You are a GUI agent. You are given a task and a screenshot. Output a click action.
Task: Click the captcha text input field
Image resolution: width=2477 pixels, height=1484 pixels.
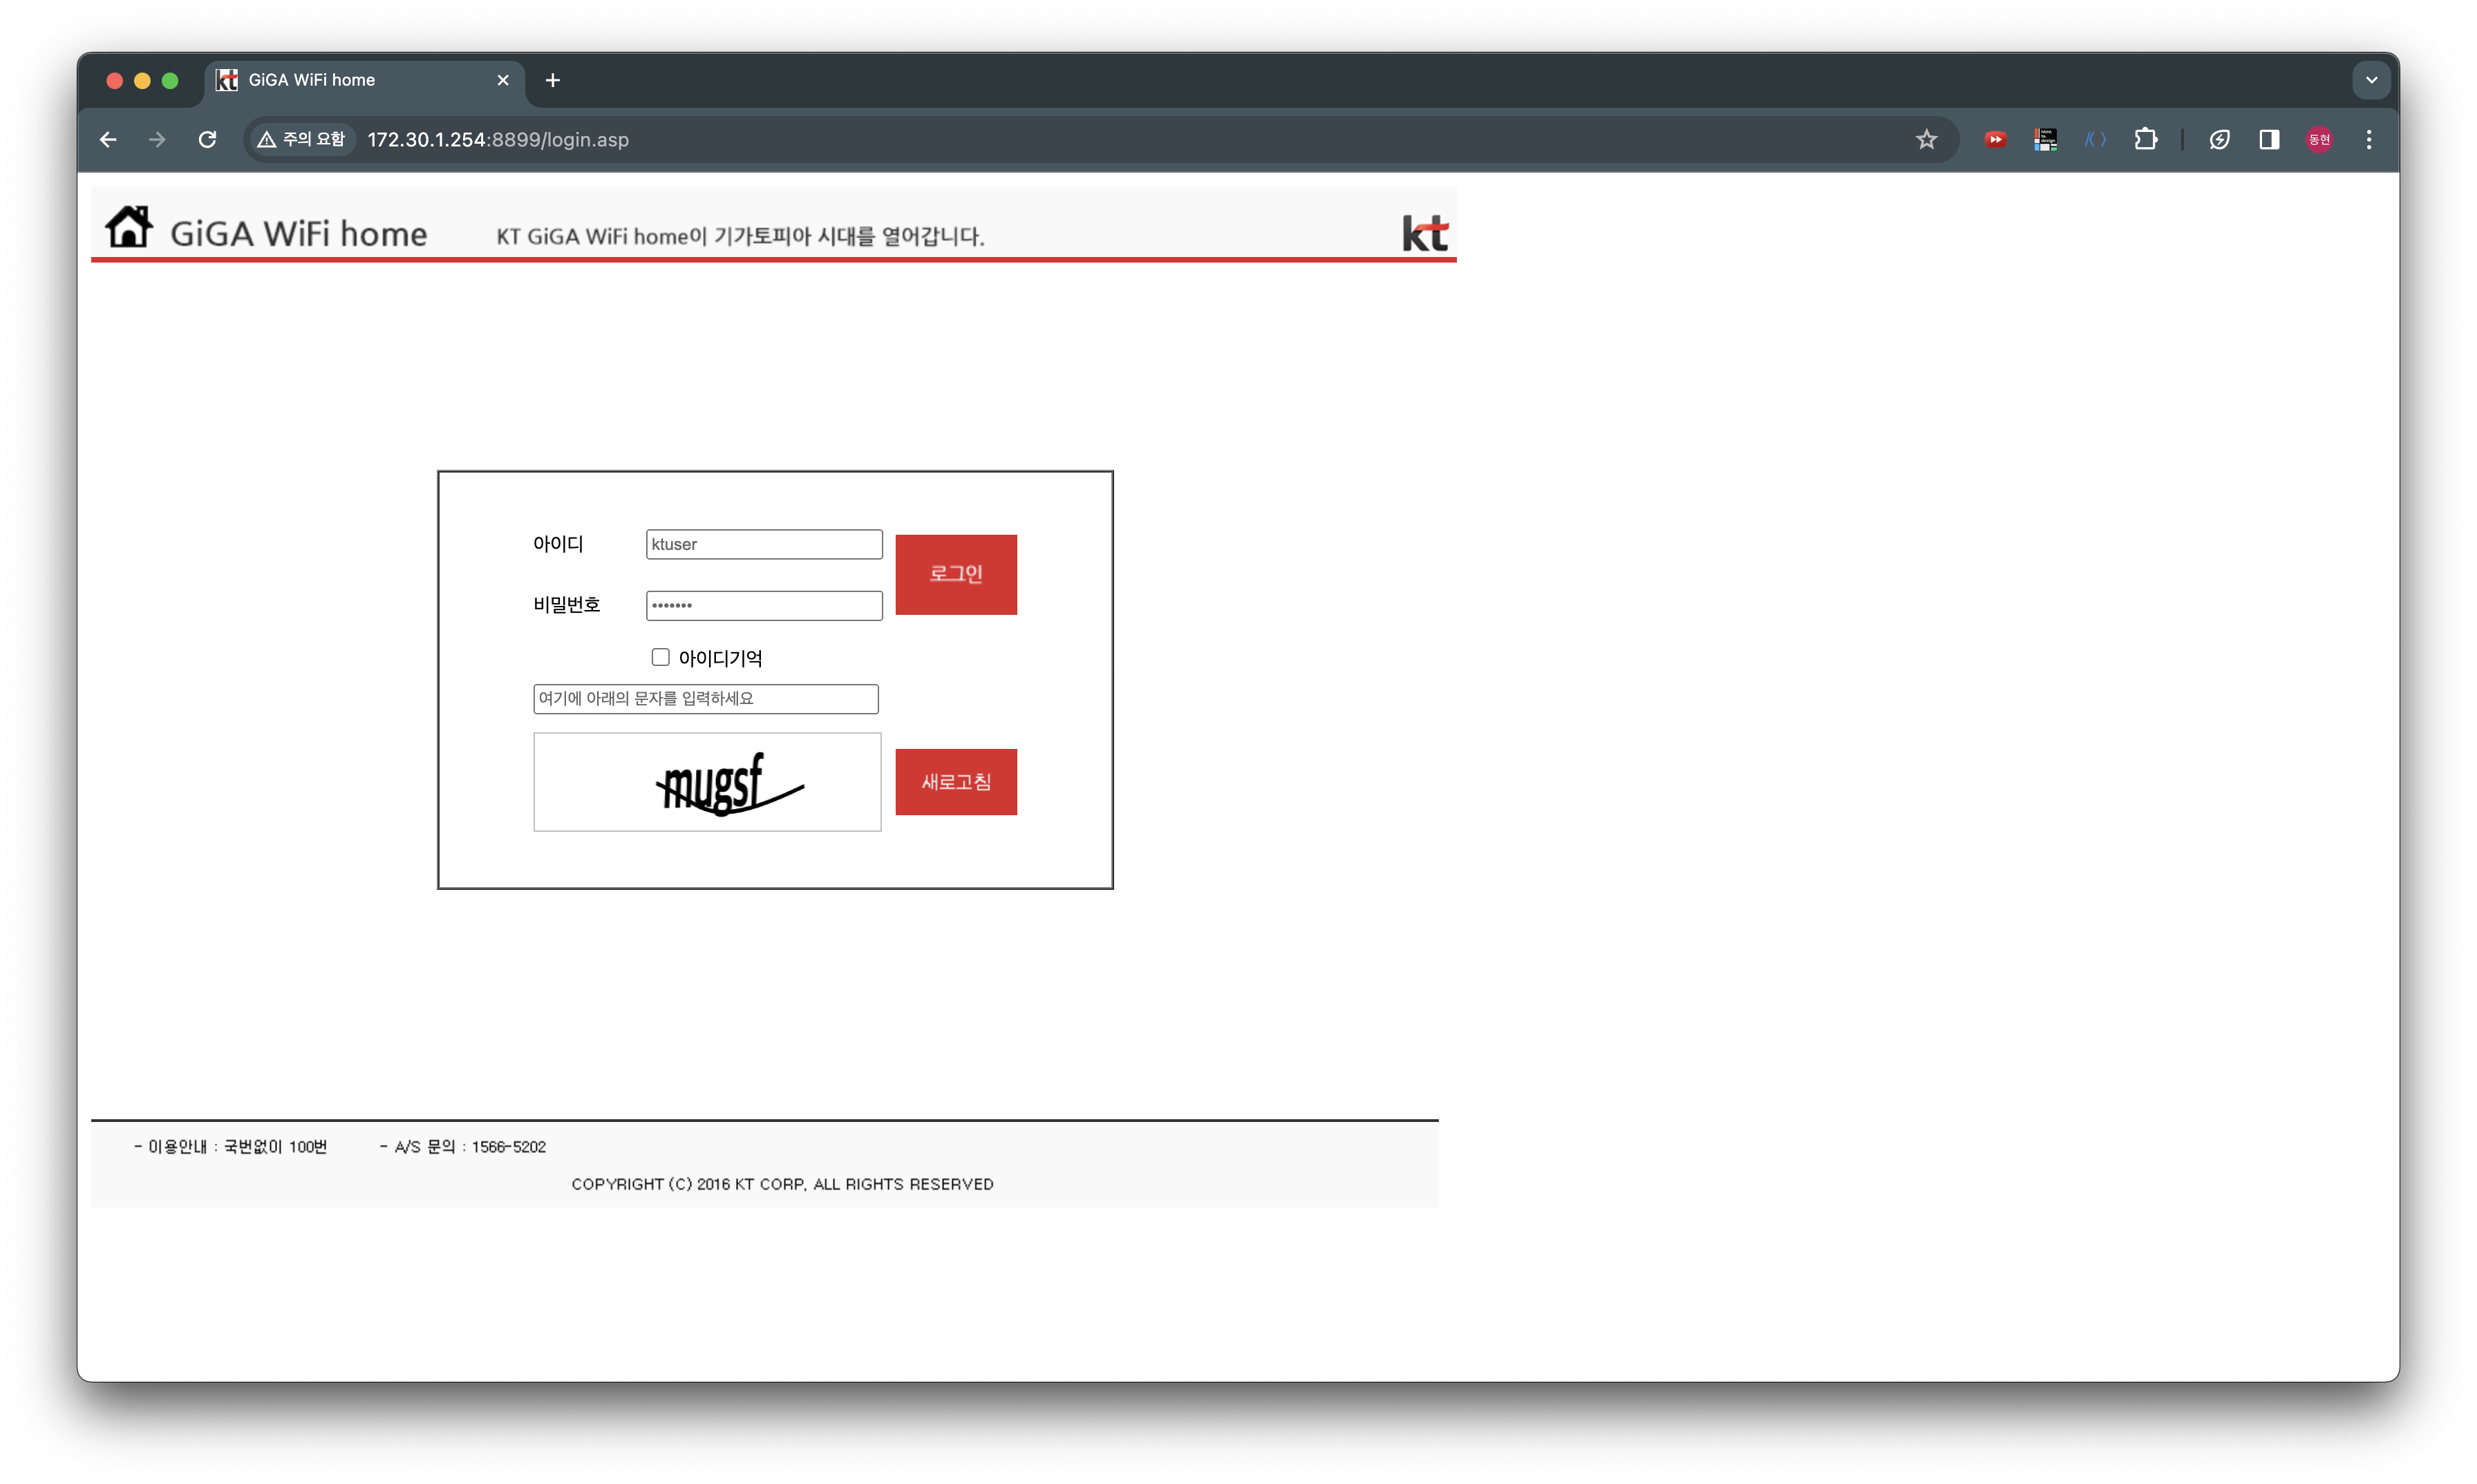point(705,698)
